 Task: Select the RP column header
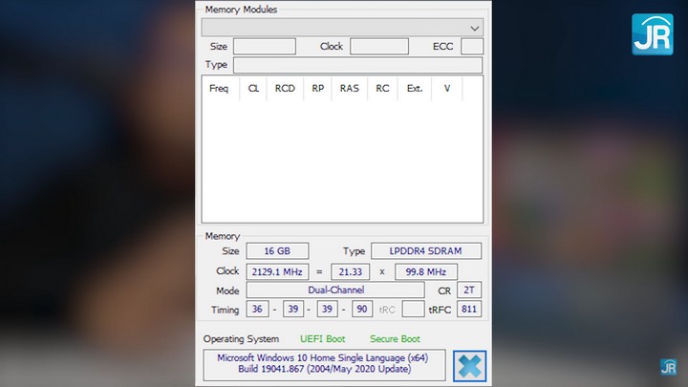317,89
